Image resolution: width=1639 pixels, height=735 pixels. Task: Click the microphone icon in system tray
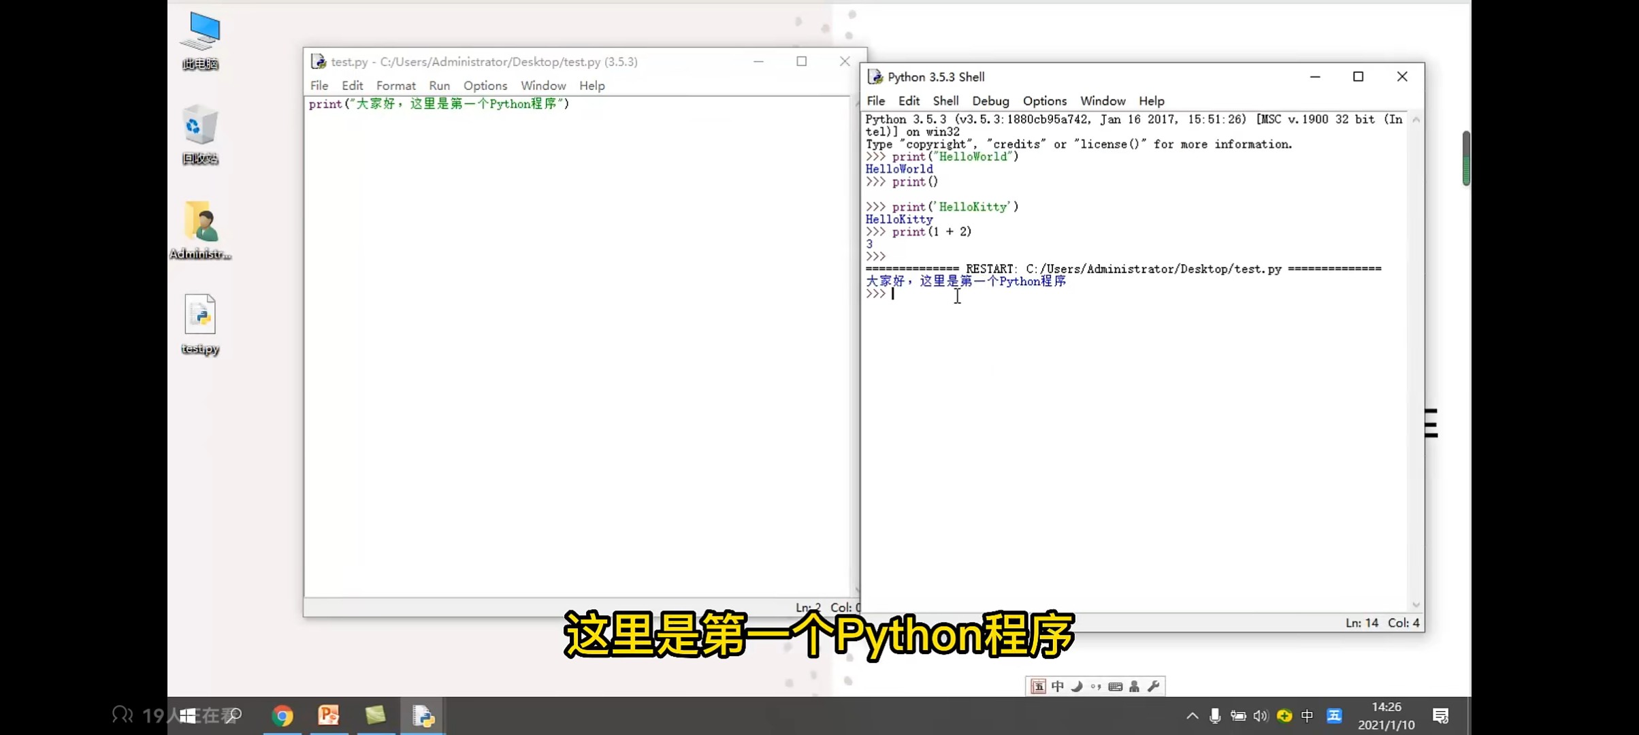pos(1215,716)
